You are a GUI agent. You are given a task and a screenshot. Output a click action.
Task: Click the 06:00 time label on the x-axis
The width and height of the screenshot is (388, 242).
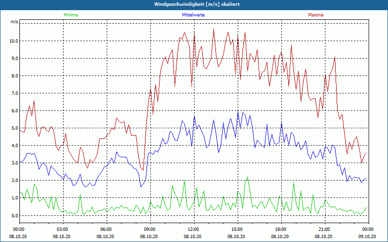[x=107, y=229]
